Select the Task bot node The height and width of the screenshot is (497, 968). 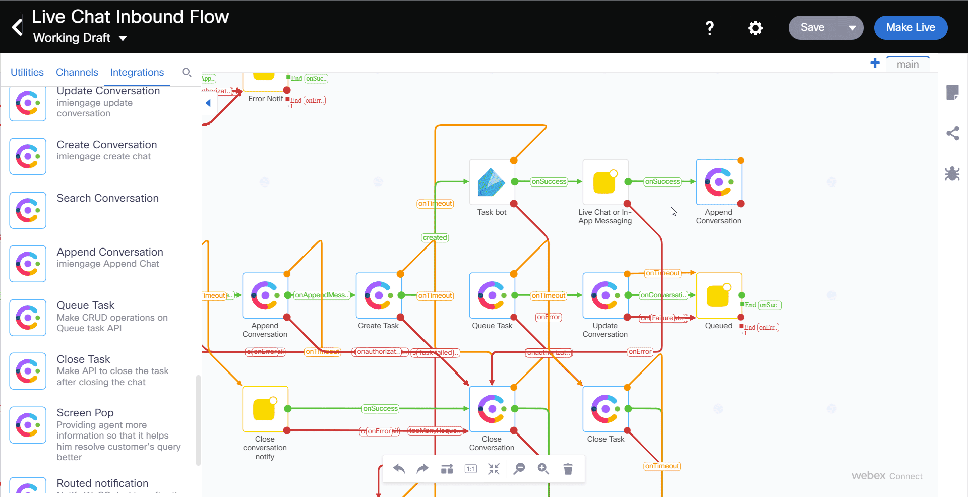click(x=492, y=182)
